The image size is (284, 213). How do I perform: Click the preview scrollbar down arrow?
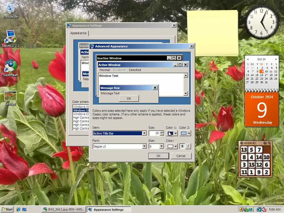click(x=186, y=93)
